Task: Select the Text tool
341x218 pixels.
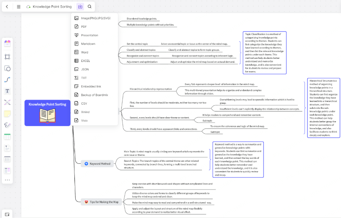Action: click(x=7, y=91)
